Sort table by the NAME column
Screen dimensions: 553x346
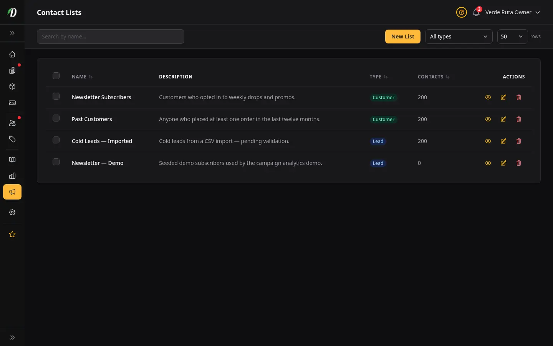[x=82, y=77]
